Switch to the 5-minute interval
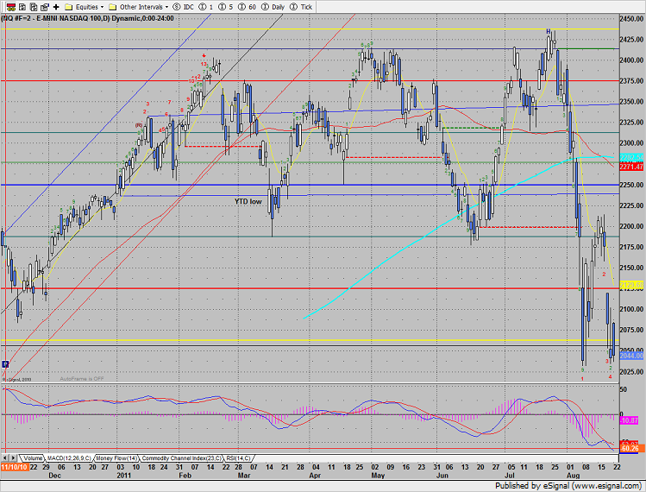This screenshot has height=492, width=646. coord(225,7)
